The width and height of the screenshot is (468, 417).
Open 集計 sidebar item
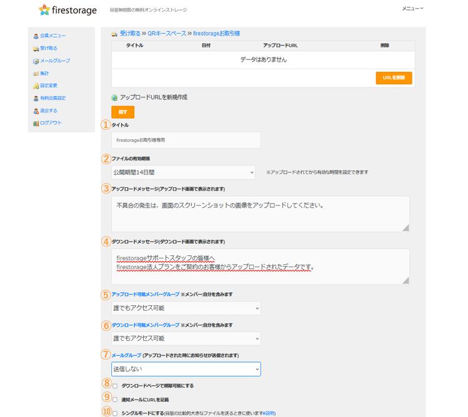point(44,73)
